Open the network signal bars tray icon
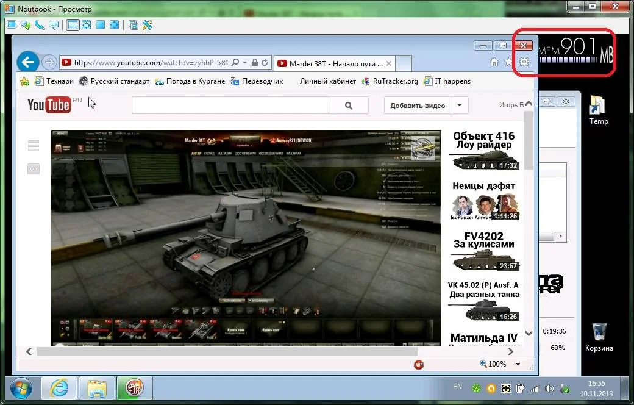634x405 pixels. coord(535,389)
